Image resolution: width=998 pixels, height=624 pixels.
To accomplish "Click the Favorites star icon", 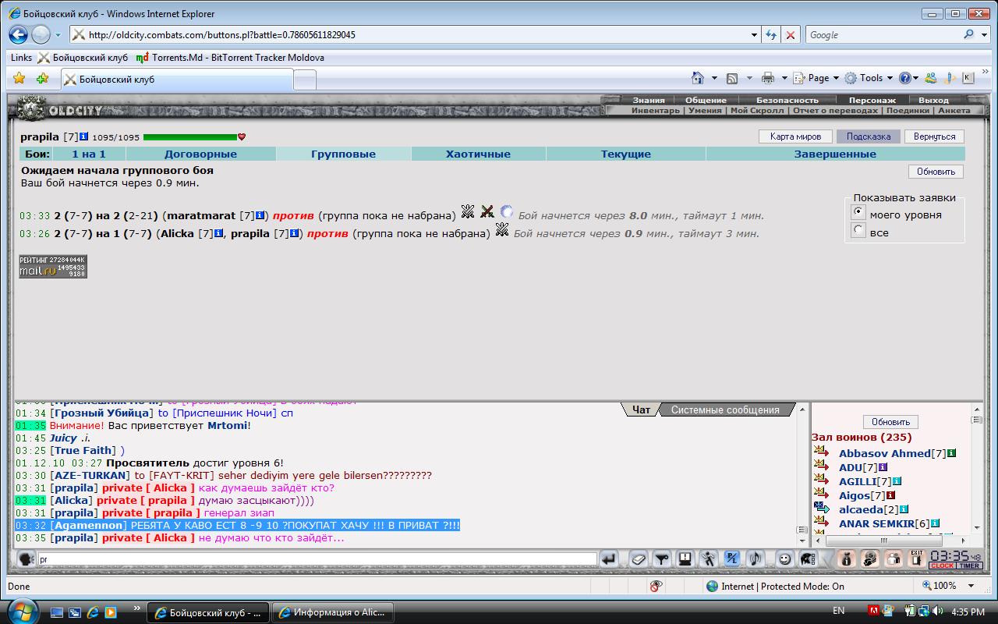I will coord(19,78).
